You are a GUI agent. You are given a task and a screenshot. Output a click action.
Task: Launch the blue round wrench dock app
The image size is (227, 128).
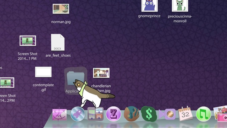(x=78, y=114)
